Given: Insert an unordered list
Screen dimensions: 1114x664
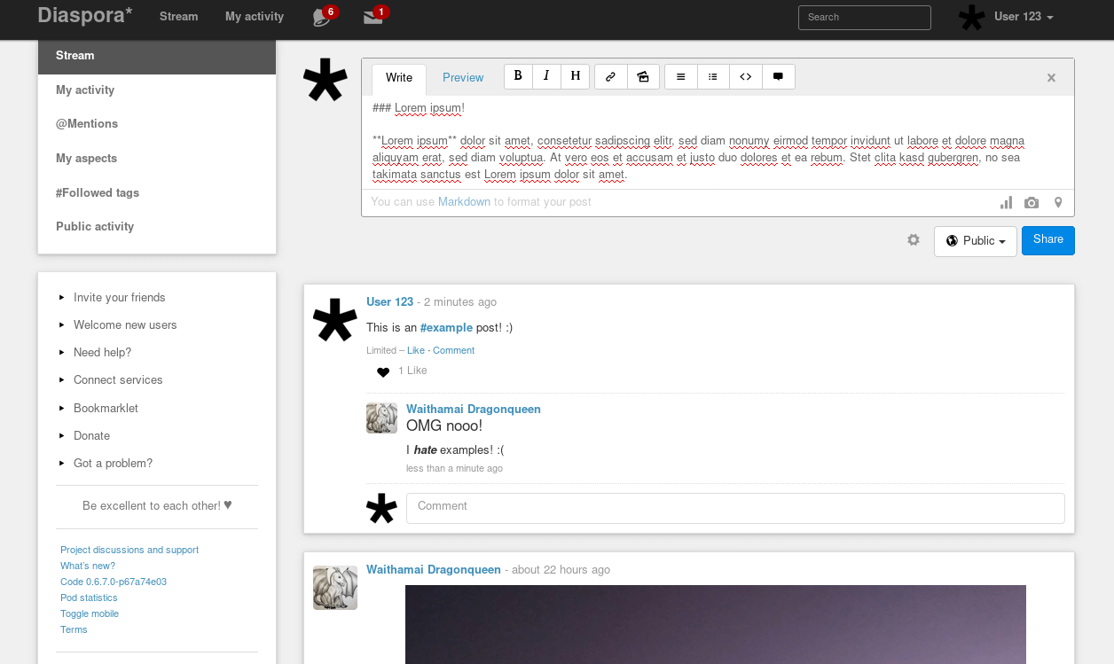Looking at the screenshot, I should [680, 76].
